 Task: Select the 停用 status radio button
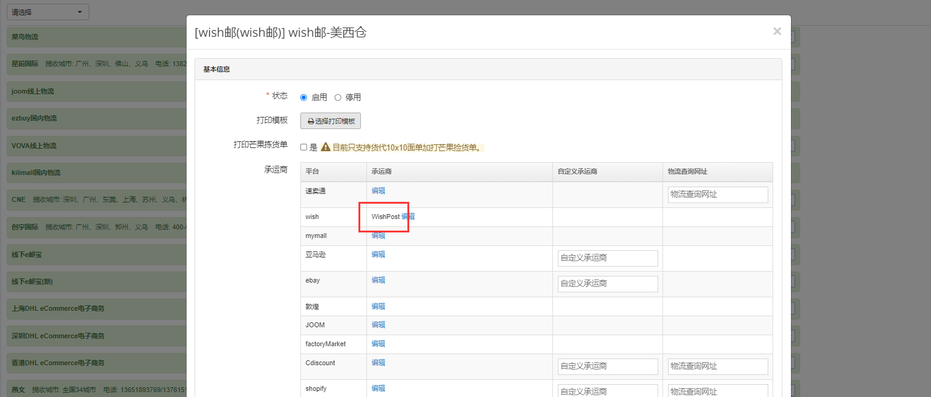click(x=338, y=97)
